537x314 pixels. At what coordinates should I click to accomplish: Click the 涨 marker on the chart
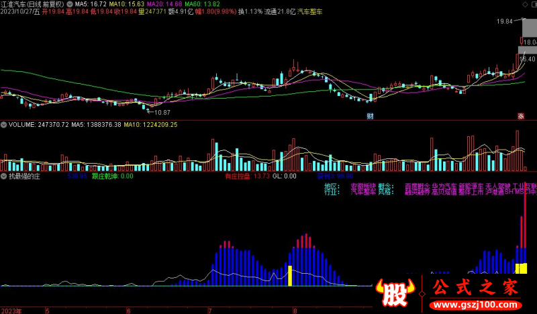[521, 116]
